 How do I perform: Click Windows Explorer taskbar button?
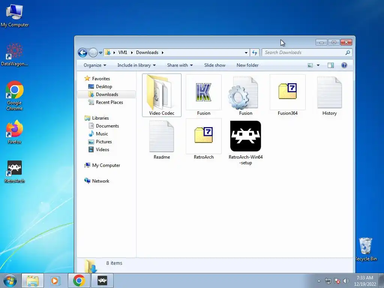[x=33, y=280]
